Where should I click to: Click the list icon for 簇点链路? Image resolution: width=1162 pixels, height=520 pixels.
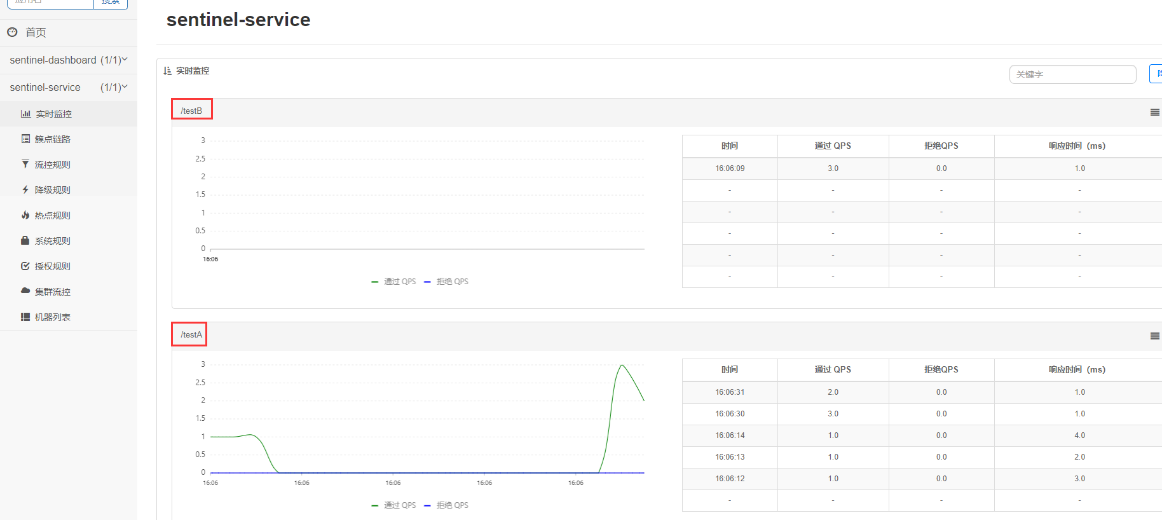point(25,139)
